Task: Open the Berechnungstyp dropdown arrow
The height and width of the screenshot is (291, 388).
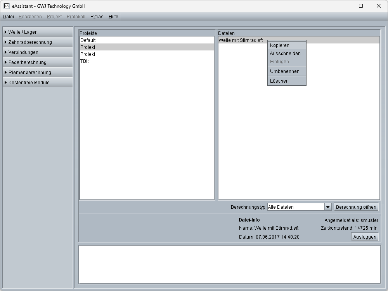Action: (327, 207)
